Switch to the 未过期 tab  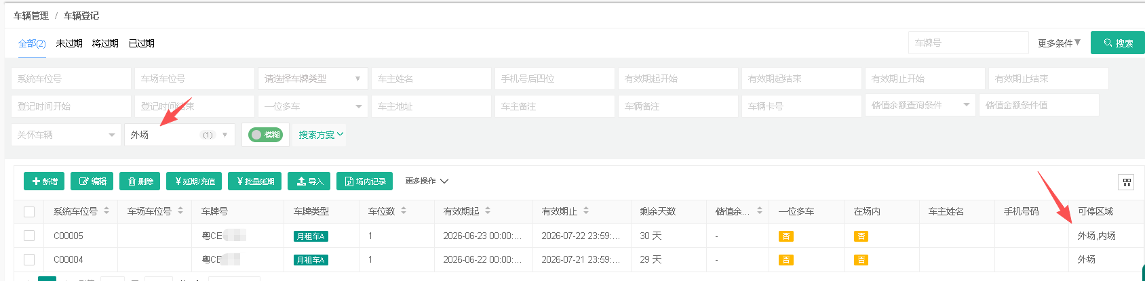[x=69, y=43]
